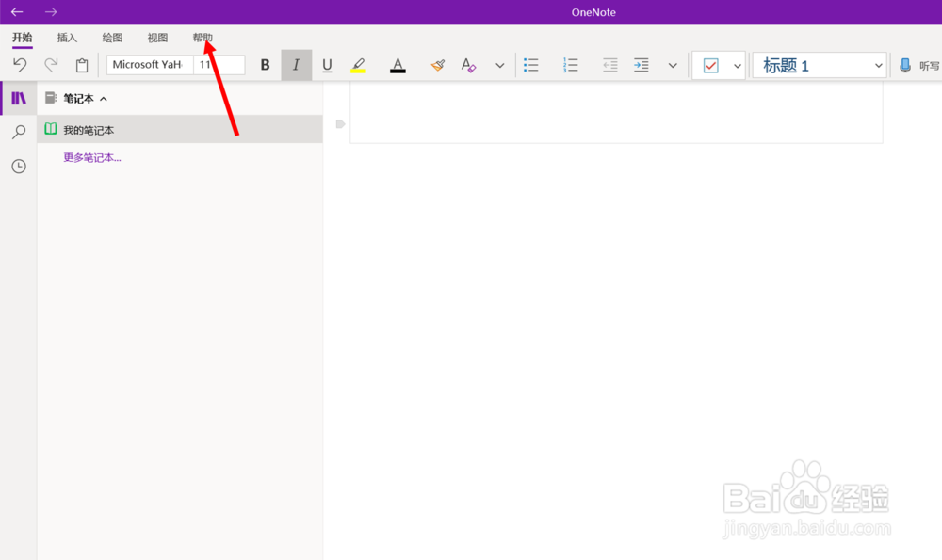The width and height of the screenshot is (942, 560).
Task: Insert a numbered list
Action: point(570,65)
